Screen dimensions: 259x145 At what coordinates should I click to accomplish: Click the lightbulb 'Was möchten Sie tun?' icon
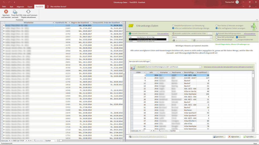(x=48, y=6)
